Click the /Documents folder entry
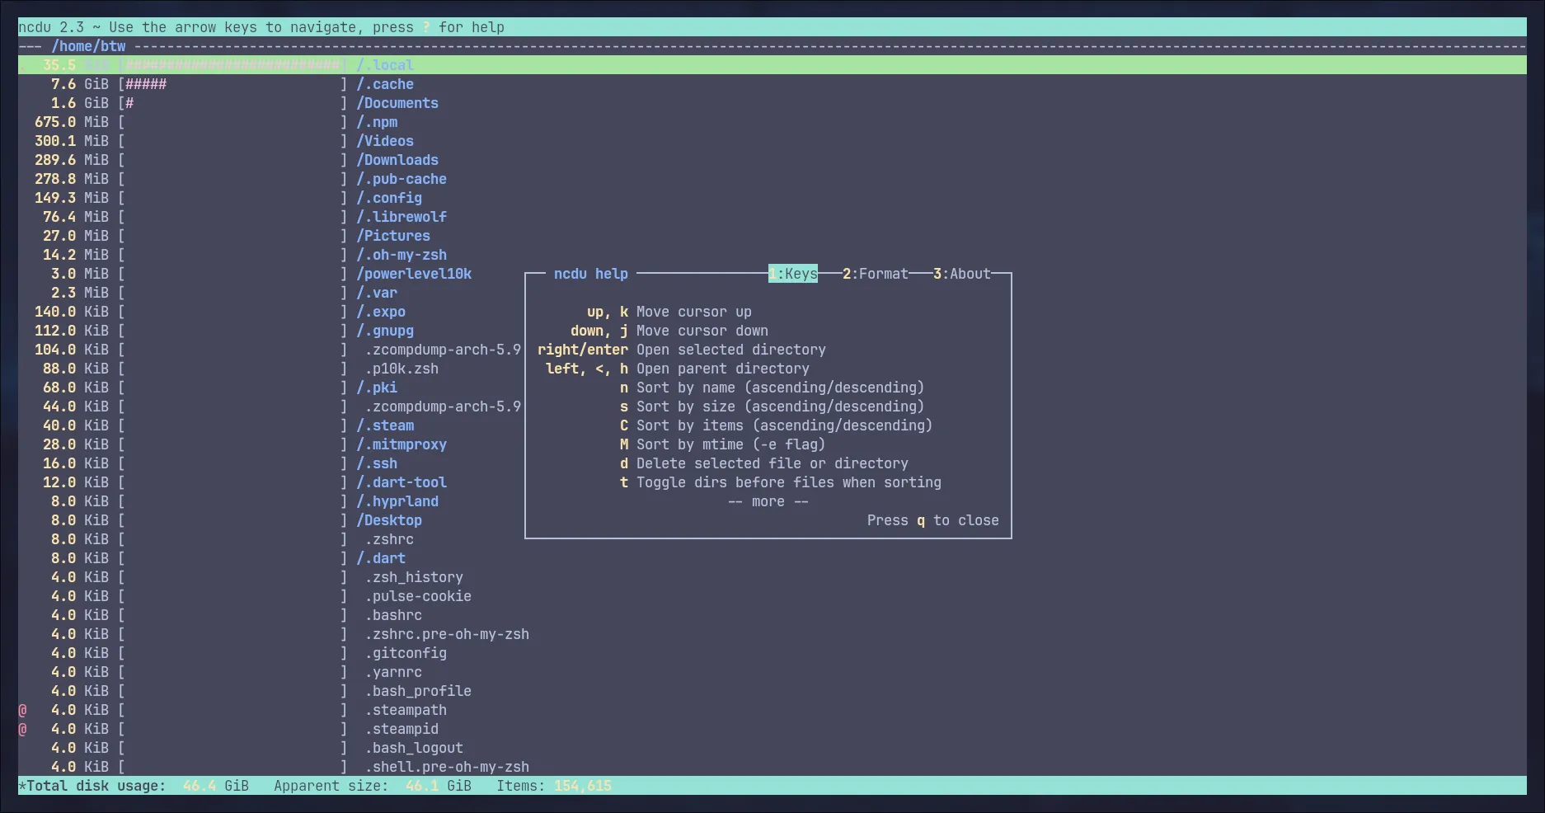The height and width of the screenshot is (813, 1545). pos(397,103)
